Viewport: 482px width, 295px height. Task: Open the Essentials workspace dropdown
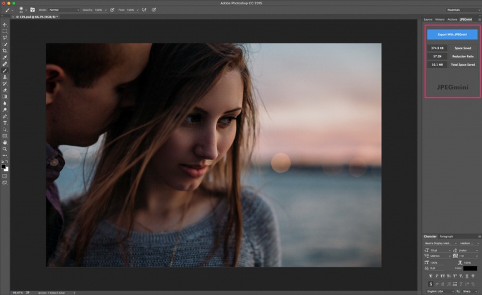click(463, 10)
